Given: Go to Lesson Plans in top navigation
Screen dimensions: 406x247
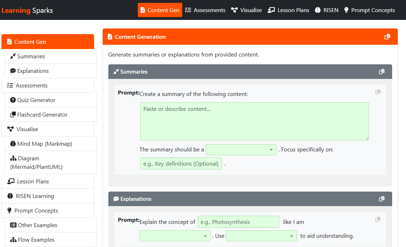Looking at the screenshot, I should click(288, 10).
